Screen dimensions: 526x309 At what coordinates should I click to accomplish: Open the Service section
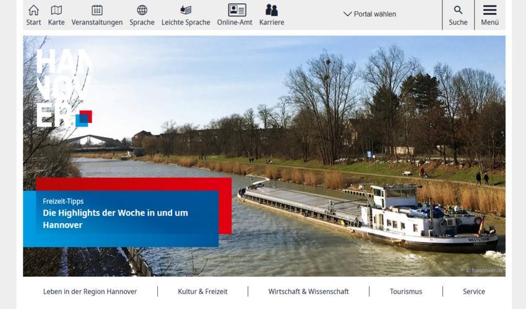(x=474, y=292)
